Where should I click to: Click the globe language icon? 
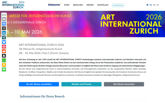[x=147, y=5]
